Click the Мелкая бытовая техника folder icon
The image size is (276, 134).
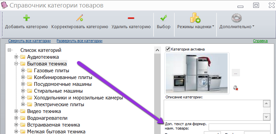[x=23, y=132]
